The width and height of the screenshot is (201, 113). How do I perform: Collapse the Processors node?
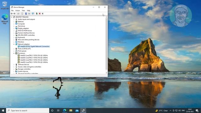click(x=14, y=53)
